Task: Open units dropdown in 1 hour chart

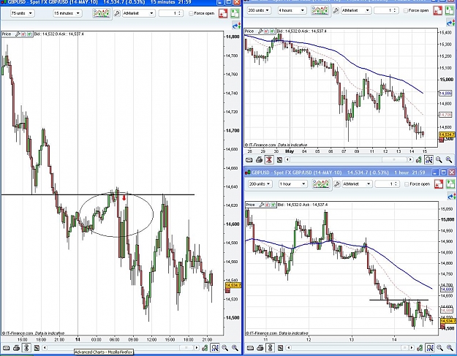Action: pyautogui.click(x=260, y=183)
